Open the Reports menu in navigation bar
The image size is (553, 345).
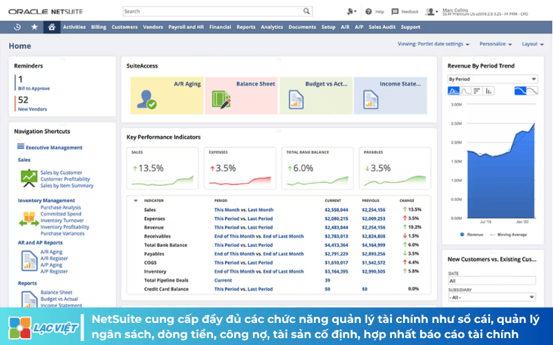point(246,27)
